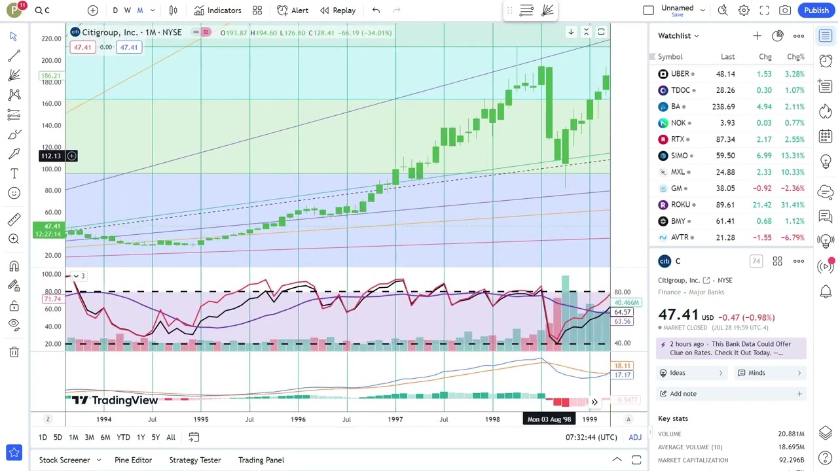Expand the Stock Screener dropdown
Image resolution: width=838 pixels, height=471 pixels.
(x=99, y=460)
